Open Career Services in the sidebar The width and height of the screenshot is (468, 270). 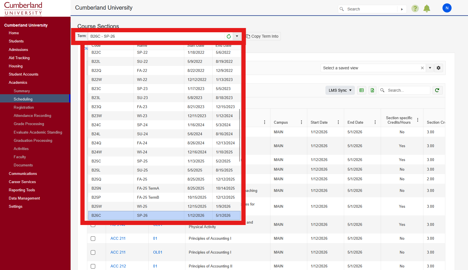click(x=22, y=182)
